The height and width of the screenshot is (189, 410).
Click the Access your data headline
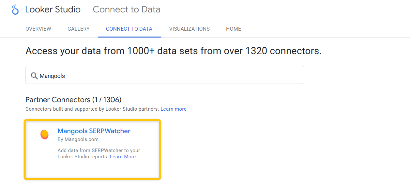click(173, 51)
